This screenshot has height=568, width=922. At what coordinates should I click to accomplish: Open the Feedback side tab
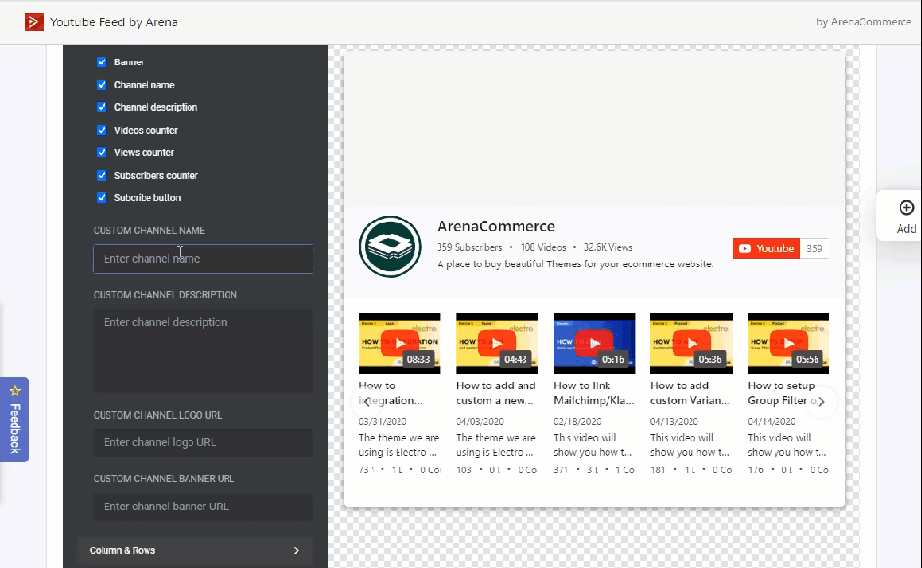point(15,419)
